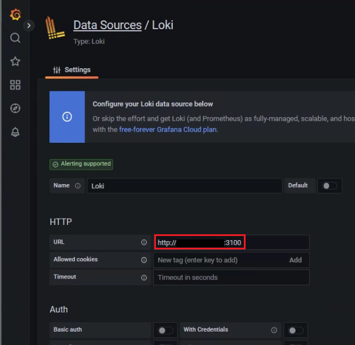This screenshot has height=345, width=355.
Task: Click the Allowed cookies info icon
Action: tap(144, 260)
